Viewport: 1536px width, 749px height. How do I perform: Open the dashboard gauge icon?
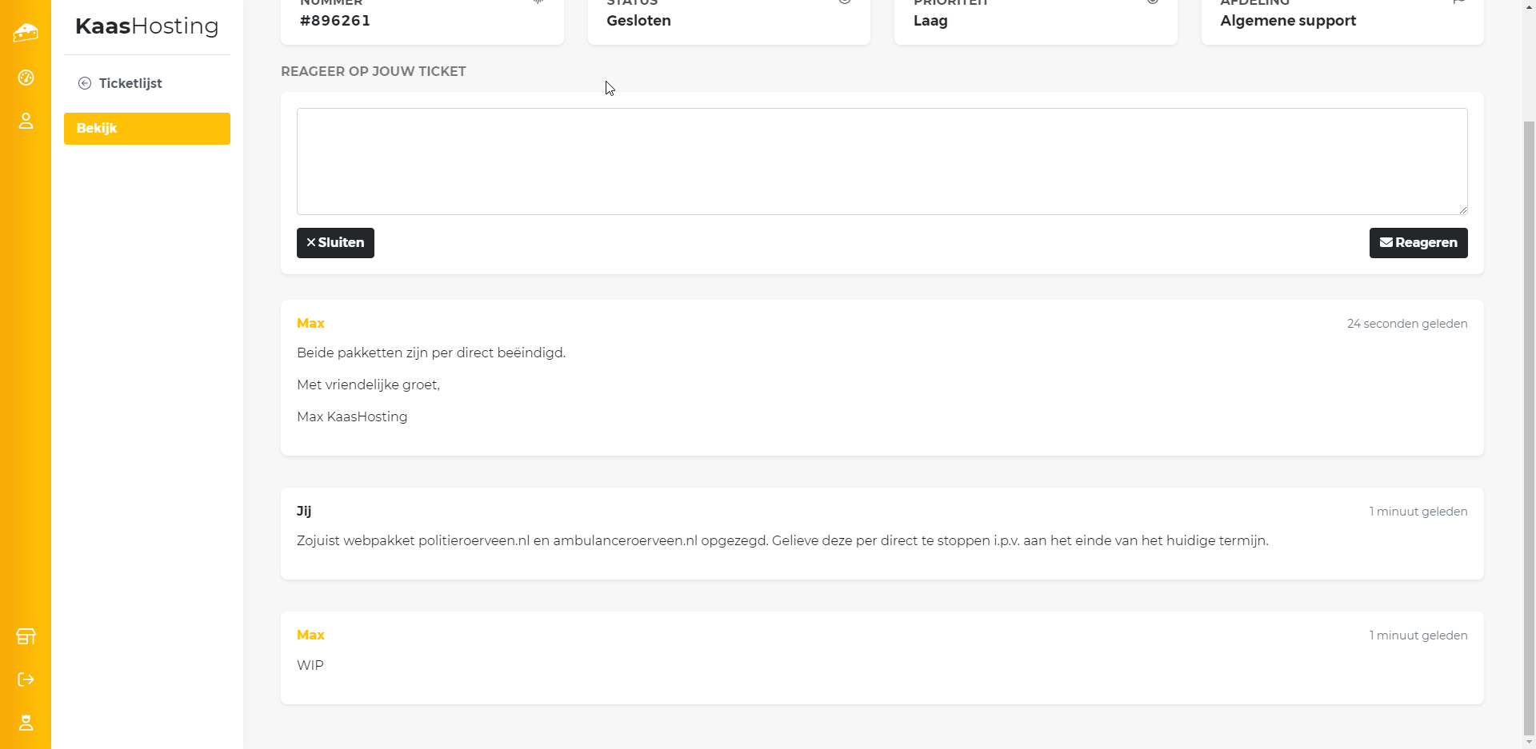tap(26, 78)
